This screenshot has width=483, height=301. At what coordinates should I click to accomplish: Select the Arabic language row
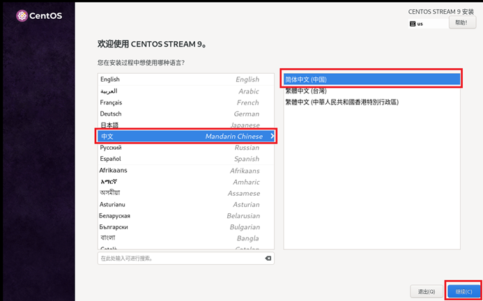186,91
